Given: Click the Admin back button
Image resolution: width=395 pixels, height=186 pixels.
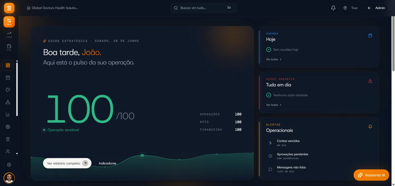Looking at the screenshot, I should 376,8.
